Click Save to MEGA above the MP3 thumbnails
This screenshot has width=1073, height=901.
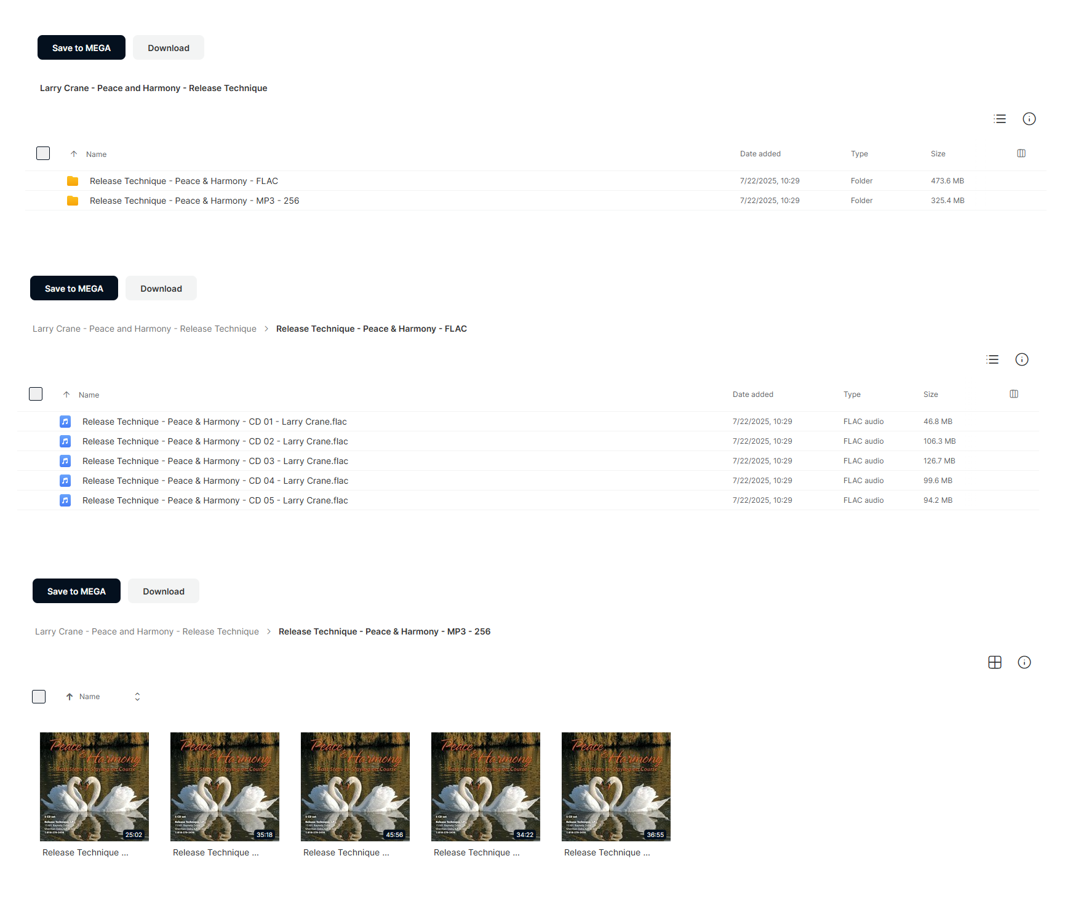coord(76,591)
